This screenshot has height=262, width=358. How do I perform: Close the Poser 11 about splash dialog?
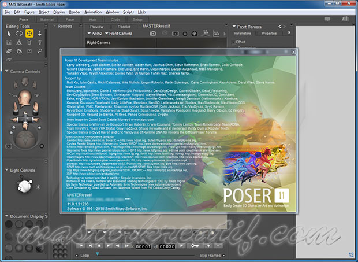tap(293, 52)
